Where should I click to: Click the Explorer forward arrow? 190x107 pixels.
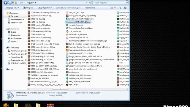coord(10,3)
